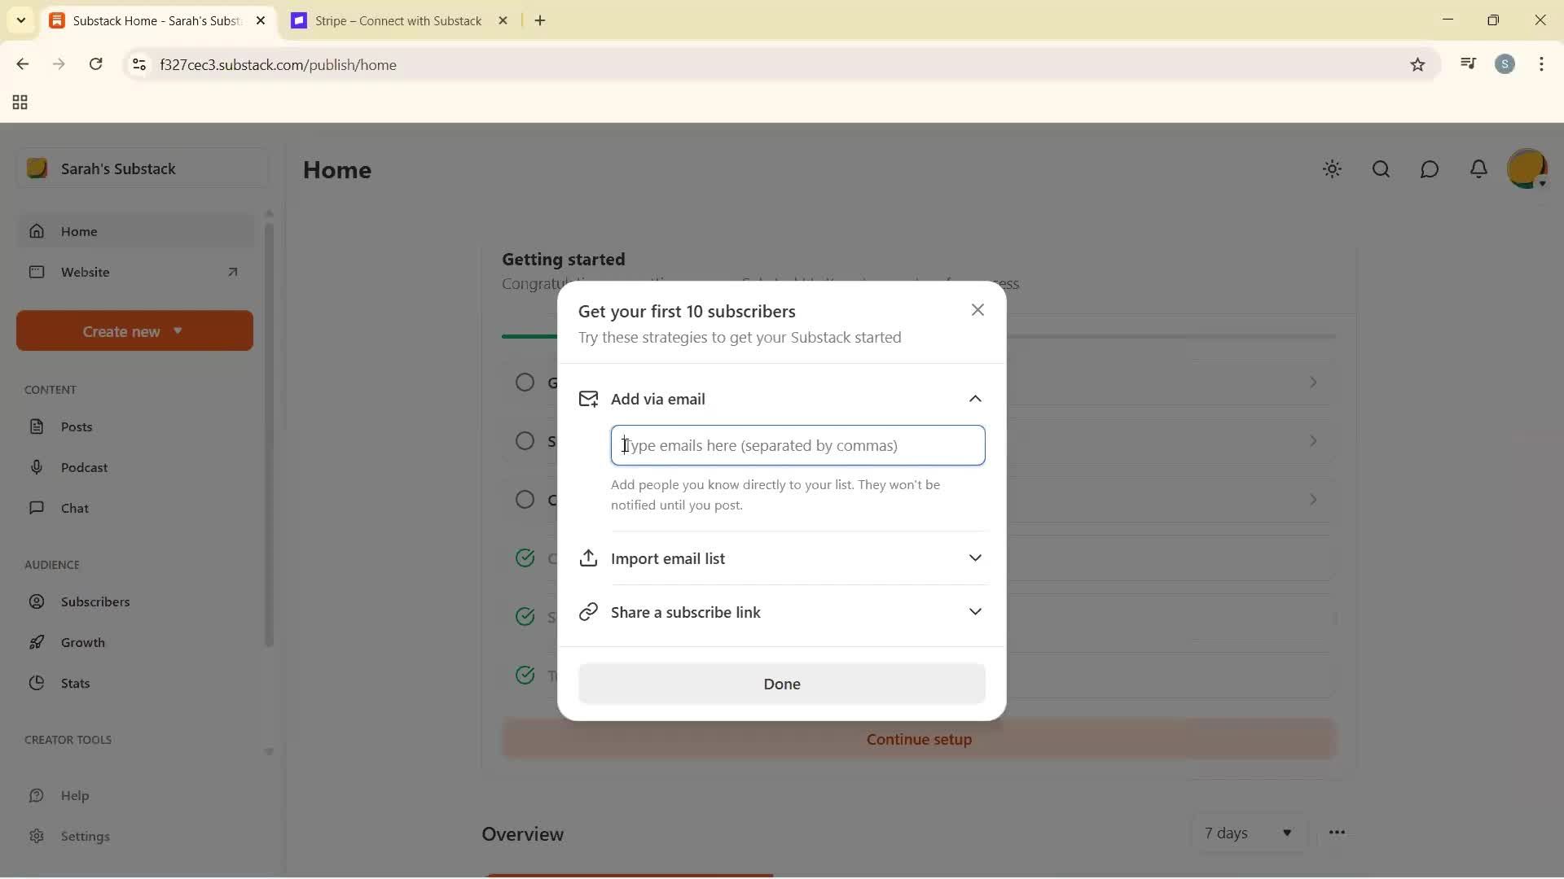Check the first Getting started checklist circle
This screenshot has width=1564, height=879.
tap(526, 382)
